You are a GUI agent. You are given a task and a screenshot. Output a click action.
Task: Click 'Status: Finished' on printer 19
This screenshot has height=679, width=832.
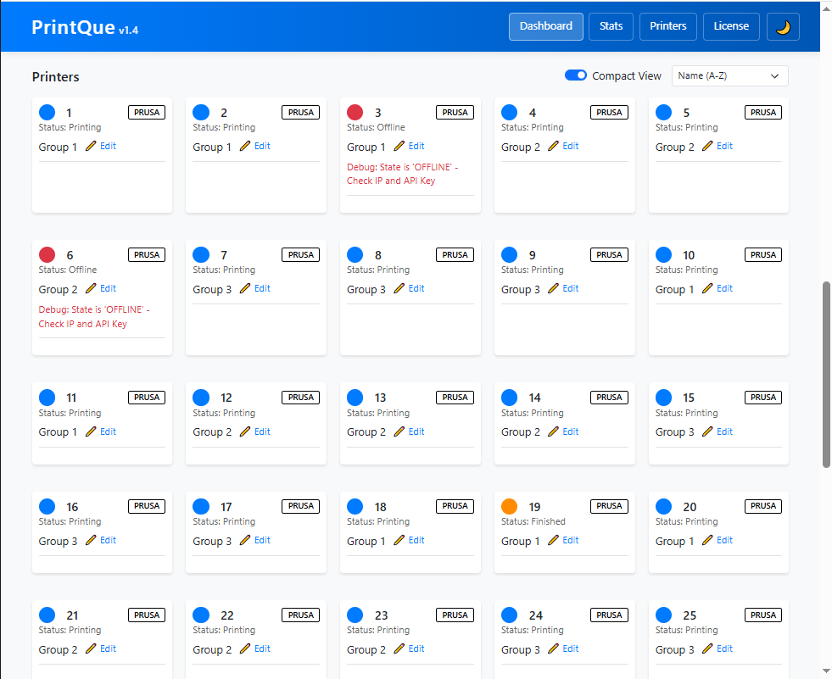pos(533,521)
